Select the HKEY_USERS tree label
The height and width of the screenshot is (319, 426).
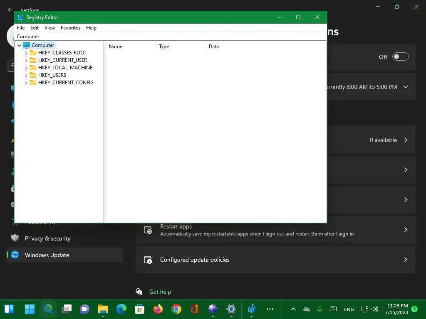pyautogui.click(x=52, y=75)
